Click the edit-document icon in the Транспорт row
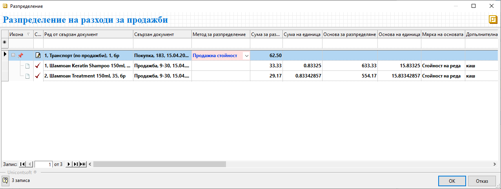The height and width of the screenshot is (189, 501). tap(38, 56)
